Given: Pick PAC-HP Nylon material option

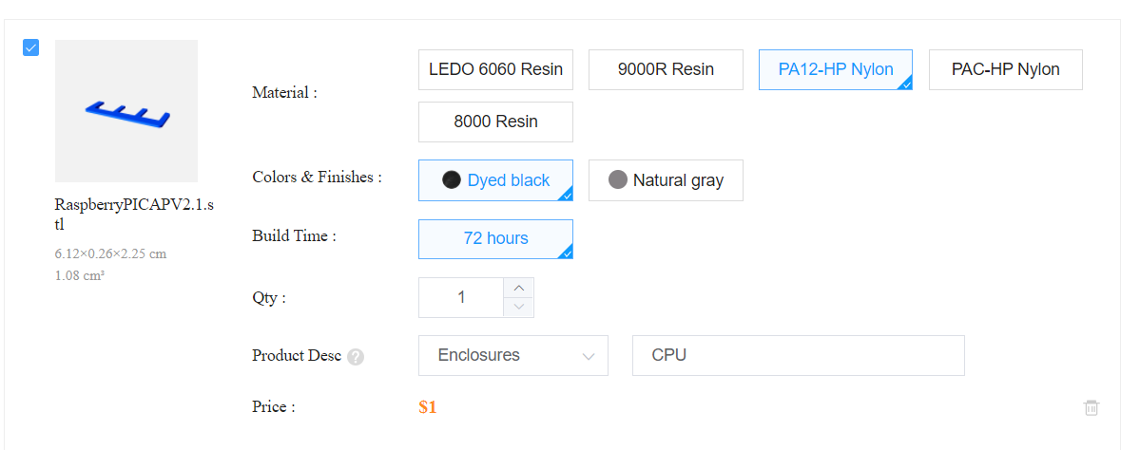Looking at the screenshot, I should pos(1006,69).
